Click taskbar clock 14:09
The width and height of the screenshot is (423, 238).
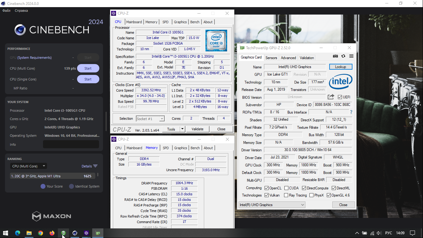point(400,233)
